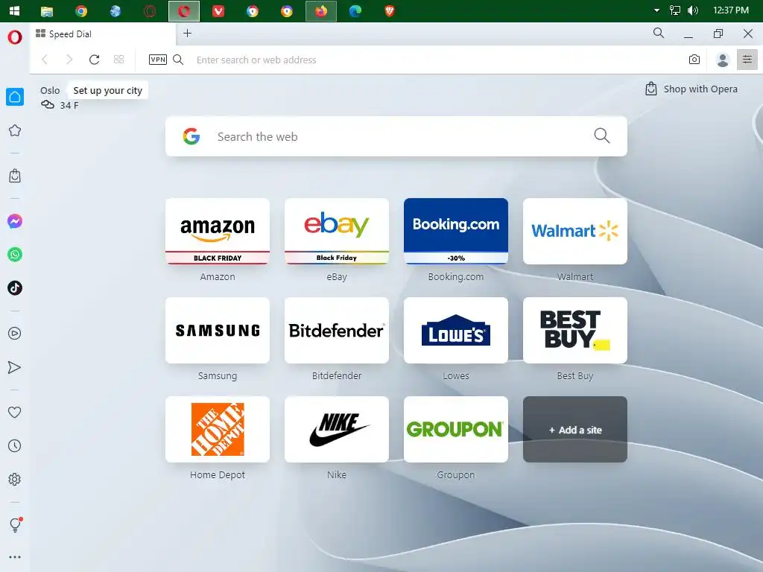Open the Easy Setup sliders menu
763x572 pixels.
tap(747, 60)
